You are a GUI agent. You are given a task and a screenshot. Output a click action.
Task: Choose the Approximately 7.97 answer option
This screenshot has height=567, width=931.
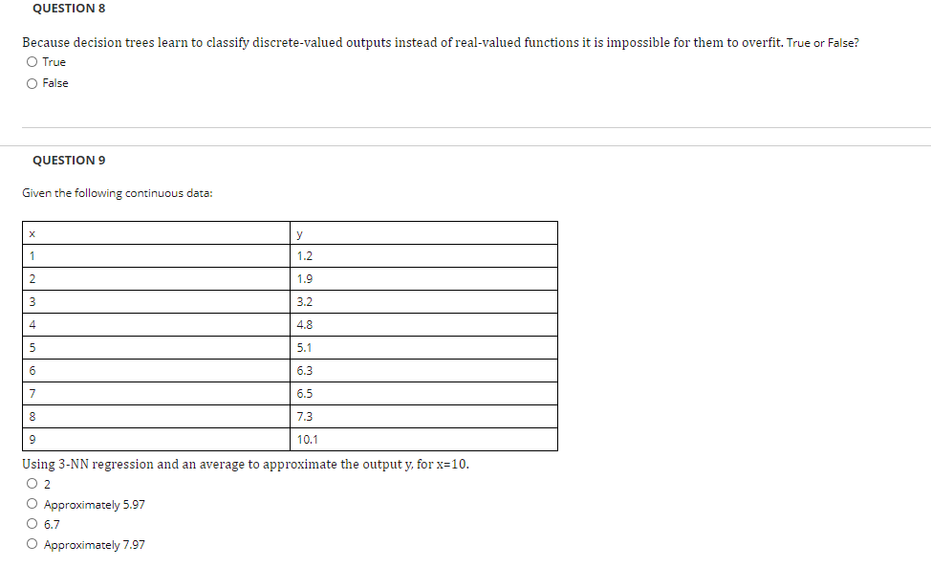pos(32,544)
